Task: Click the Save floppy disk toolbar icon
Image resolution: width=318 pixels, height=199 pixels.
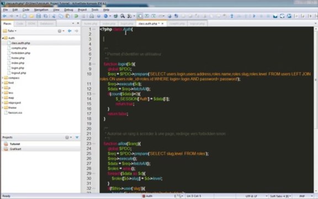Action: (38, 16)
